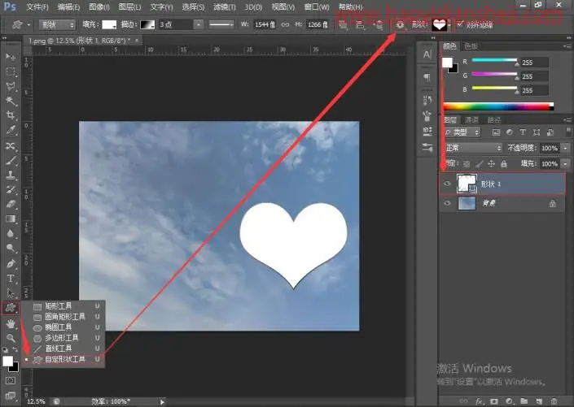Open the stroke width 3 点 dropdown arrow
574x407 pixels.
pos(198,25)
